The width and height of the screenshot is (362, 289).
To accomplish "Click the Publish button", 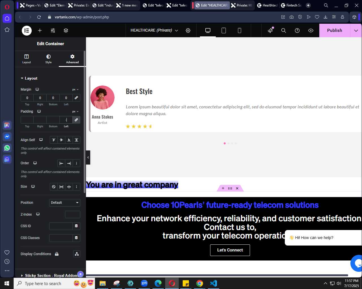I will click(x=335, y=30).
